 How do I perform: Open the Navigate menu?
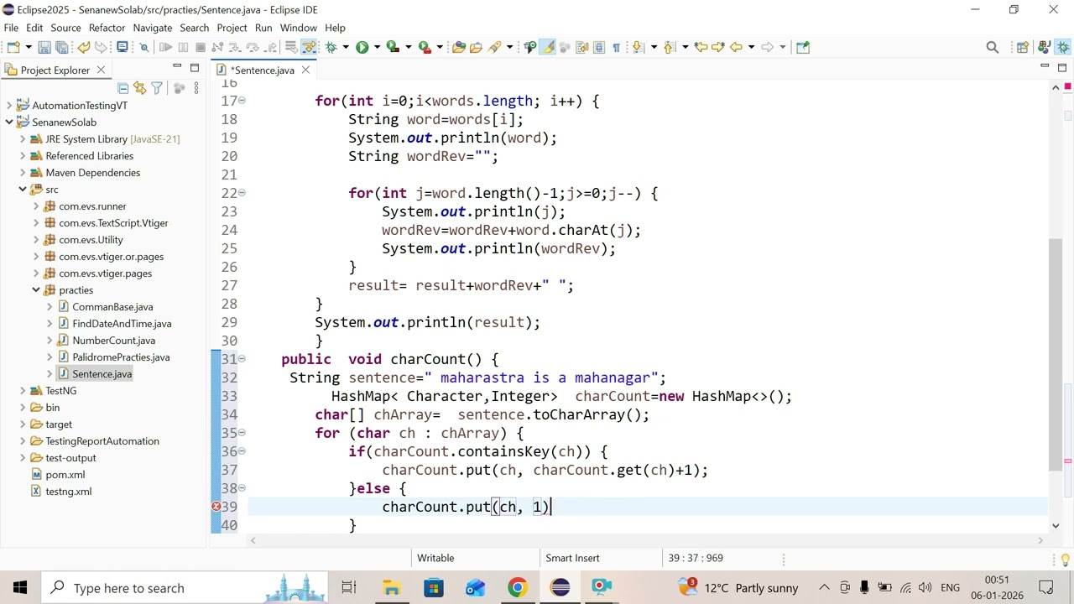[x=153, y=28]
